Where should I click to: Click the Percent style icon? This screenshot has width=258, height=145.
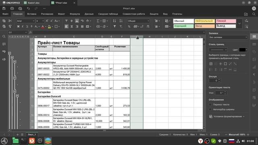point(129,27)
